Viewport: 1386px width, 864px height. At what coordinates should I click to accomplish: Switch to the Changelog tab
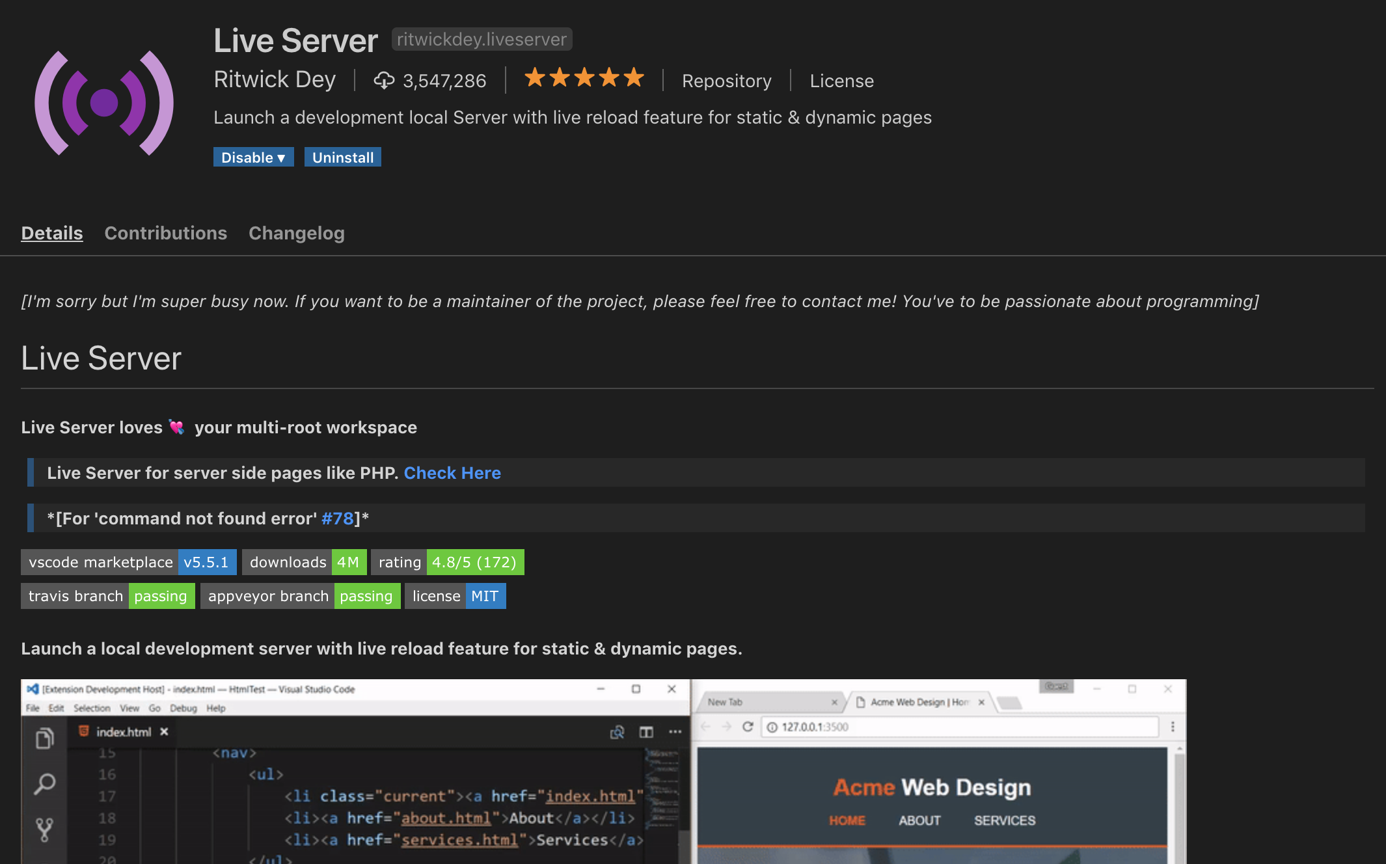297,233
